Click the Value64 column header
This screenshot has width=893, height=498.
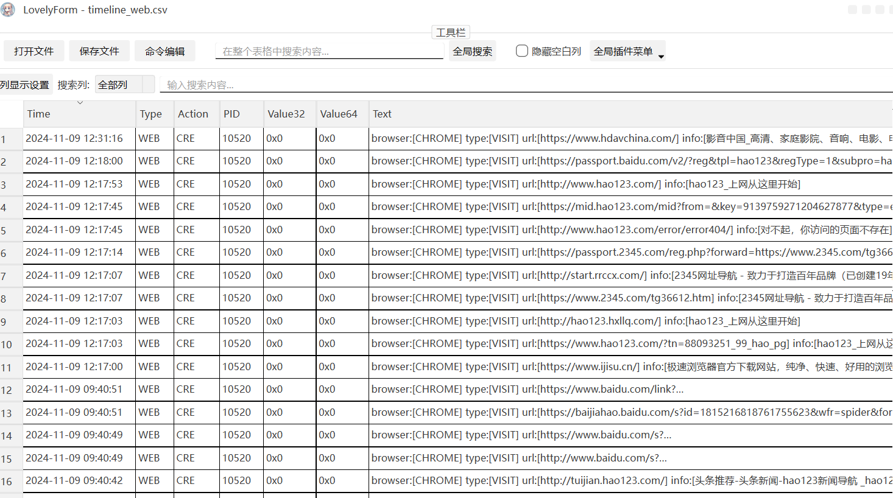(x=339, y=114)
